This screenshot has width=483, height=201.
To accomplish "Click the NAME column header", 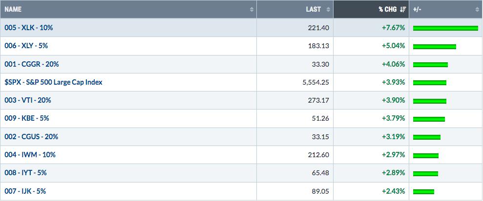I will (128, 10).
